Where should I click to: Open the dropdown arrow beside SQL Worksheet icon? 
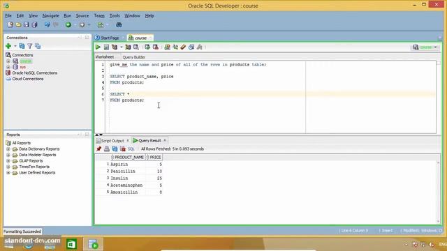click(x=108, y=25)
